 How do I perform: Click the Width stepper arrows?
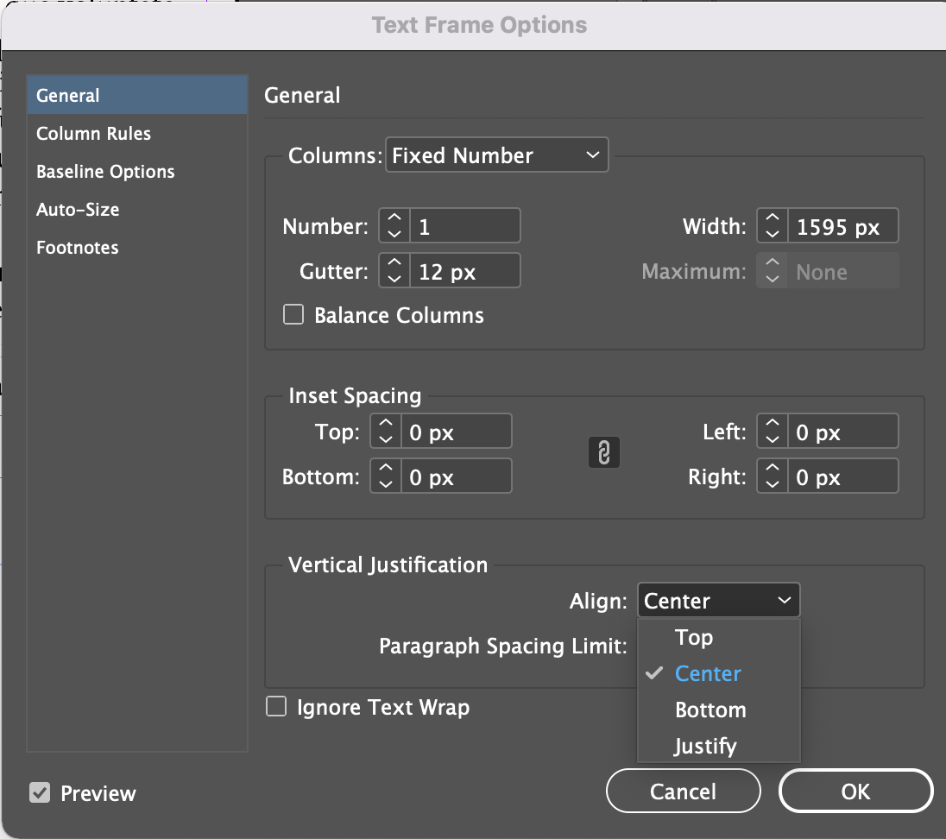pyautogui.click(x=773, y=226)
